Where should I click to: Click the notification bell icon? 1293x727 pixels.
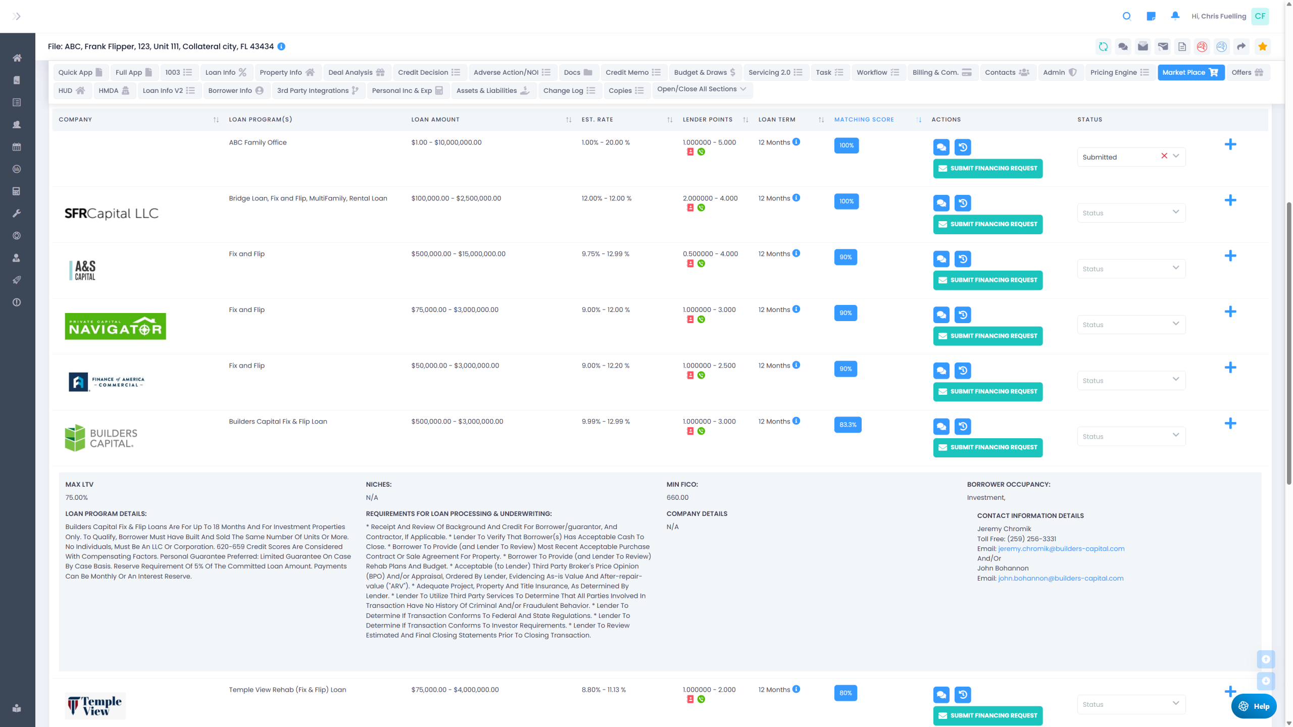pyautogui.click(x=1175, y=16)
